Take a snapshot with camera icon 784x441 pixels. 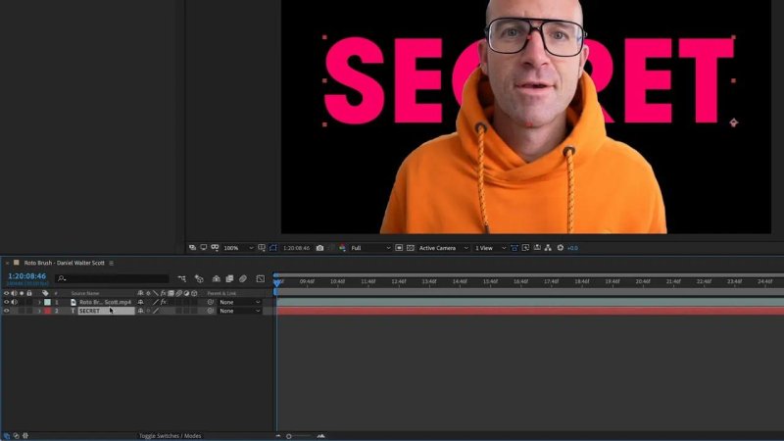pos(320,248)
